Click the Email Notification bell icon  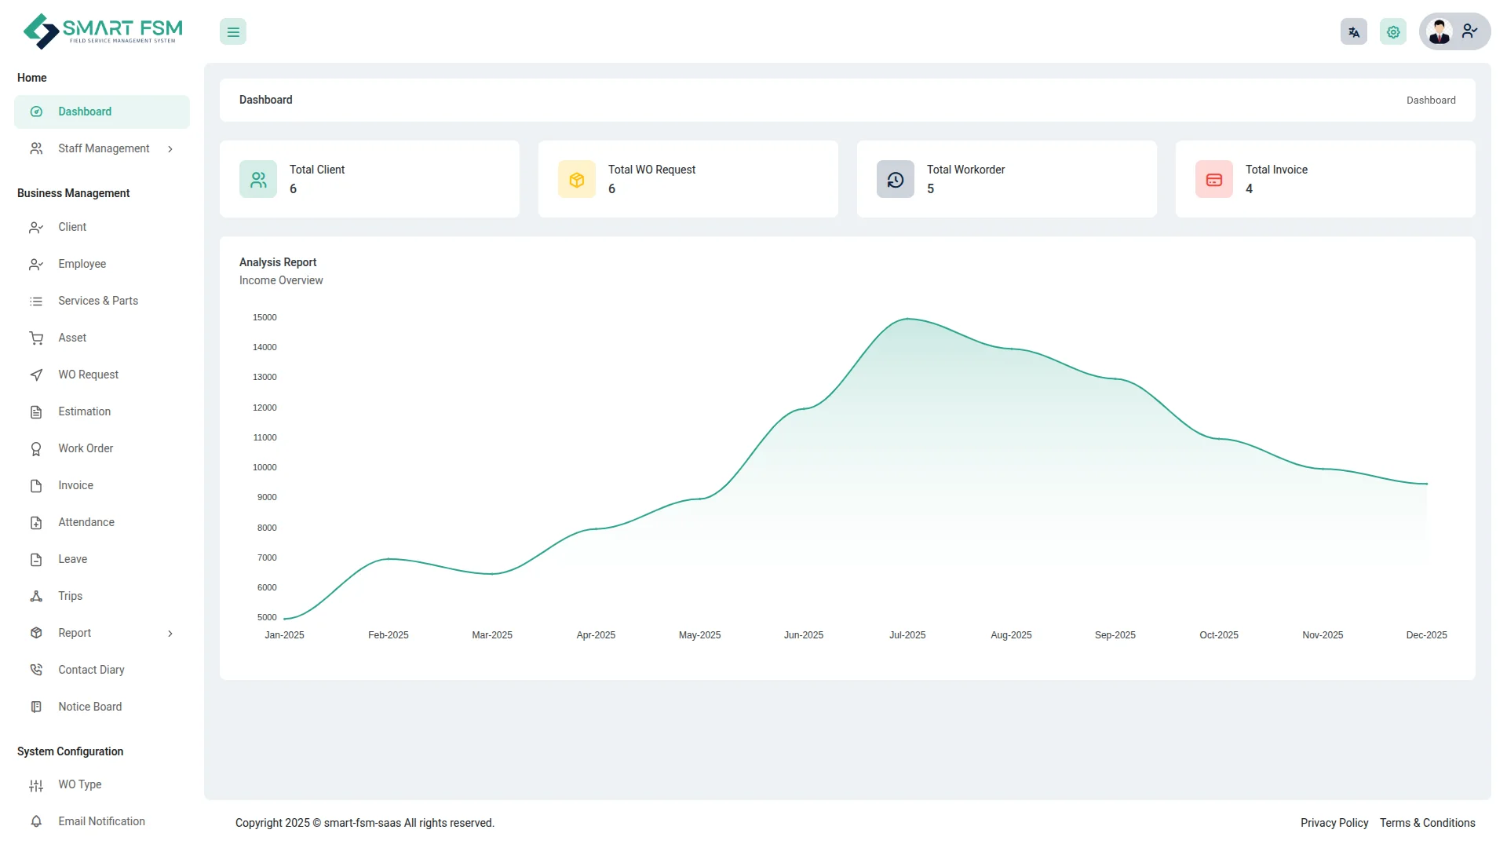(x=36, y=821)
